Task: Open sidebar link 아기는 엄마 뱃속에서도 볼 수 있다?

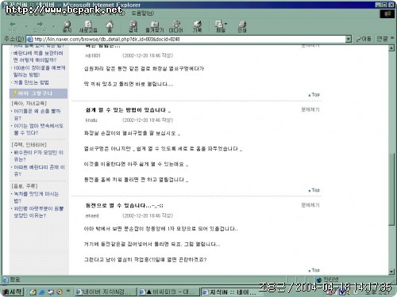Action: click(38, 129)
